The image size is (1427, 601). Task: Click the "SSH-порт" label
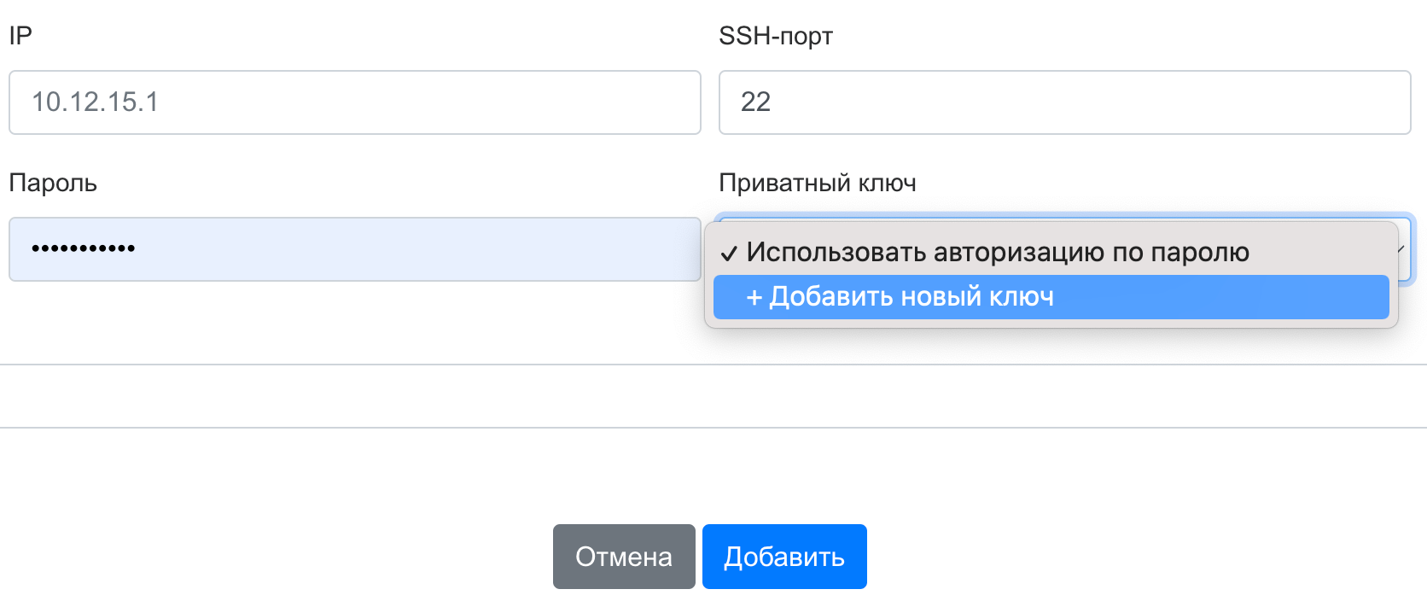tap(775, 36)
